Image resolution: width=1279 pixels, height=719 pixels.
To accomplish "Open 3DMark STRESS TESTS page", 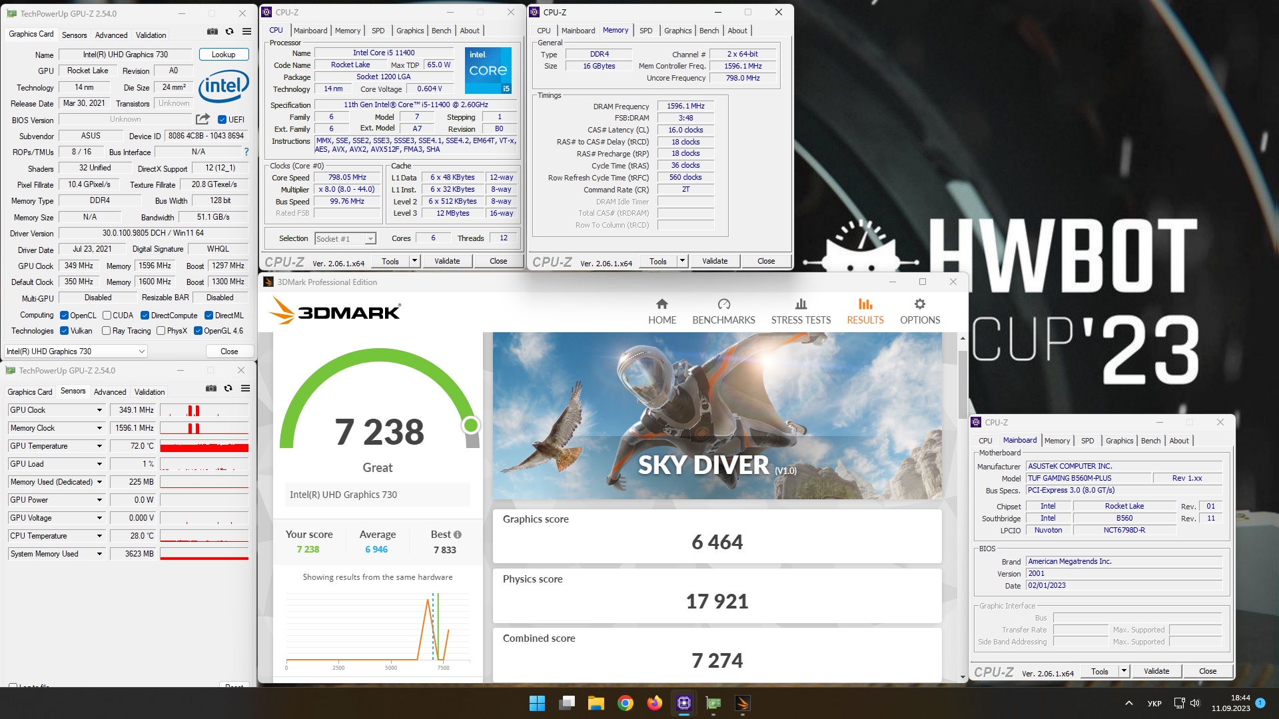I will 801,312.
